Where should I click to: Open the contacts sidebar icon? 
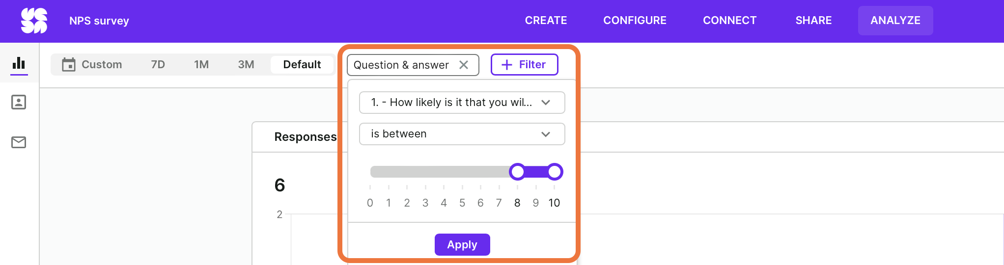[19, 102]
